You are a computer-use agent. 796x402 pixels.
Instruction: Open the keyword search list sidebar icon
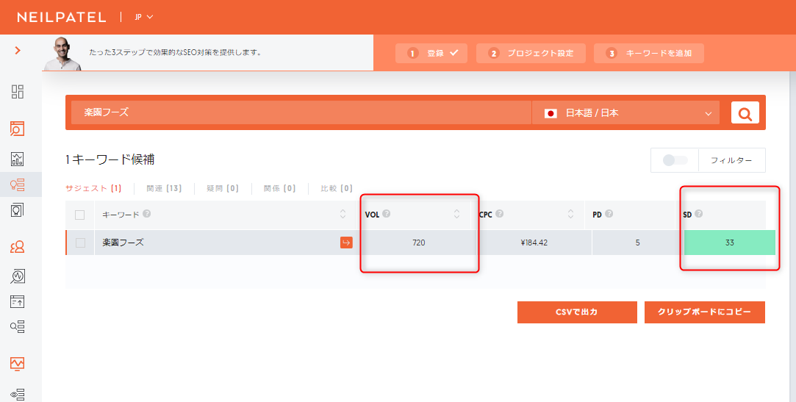(17, 326)
